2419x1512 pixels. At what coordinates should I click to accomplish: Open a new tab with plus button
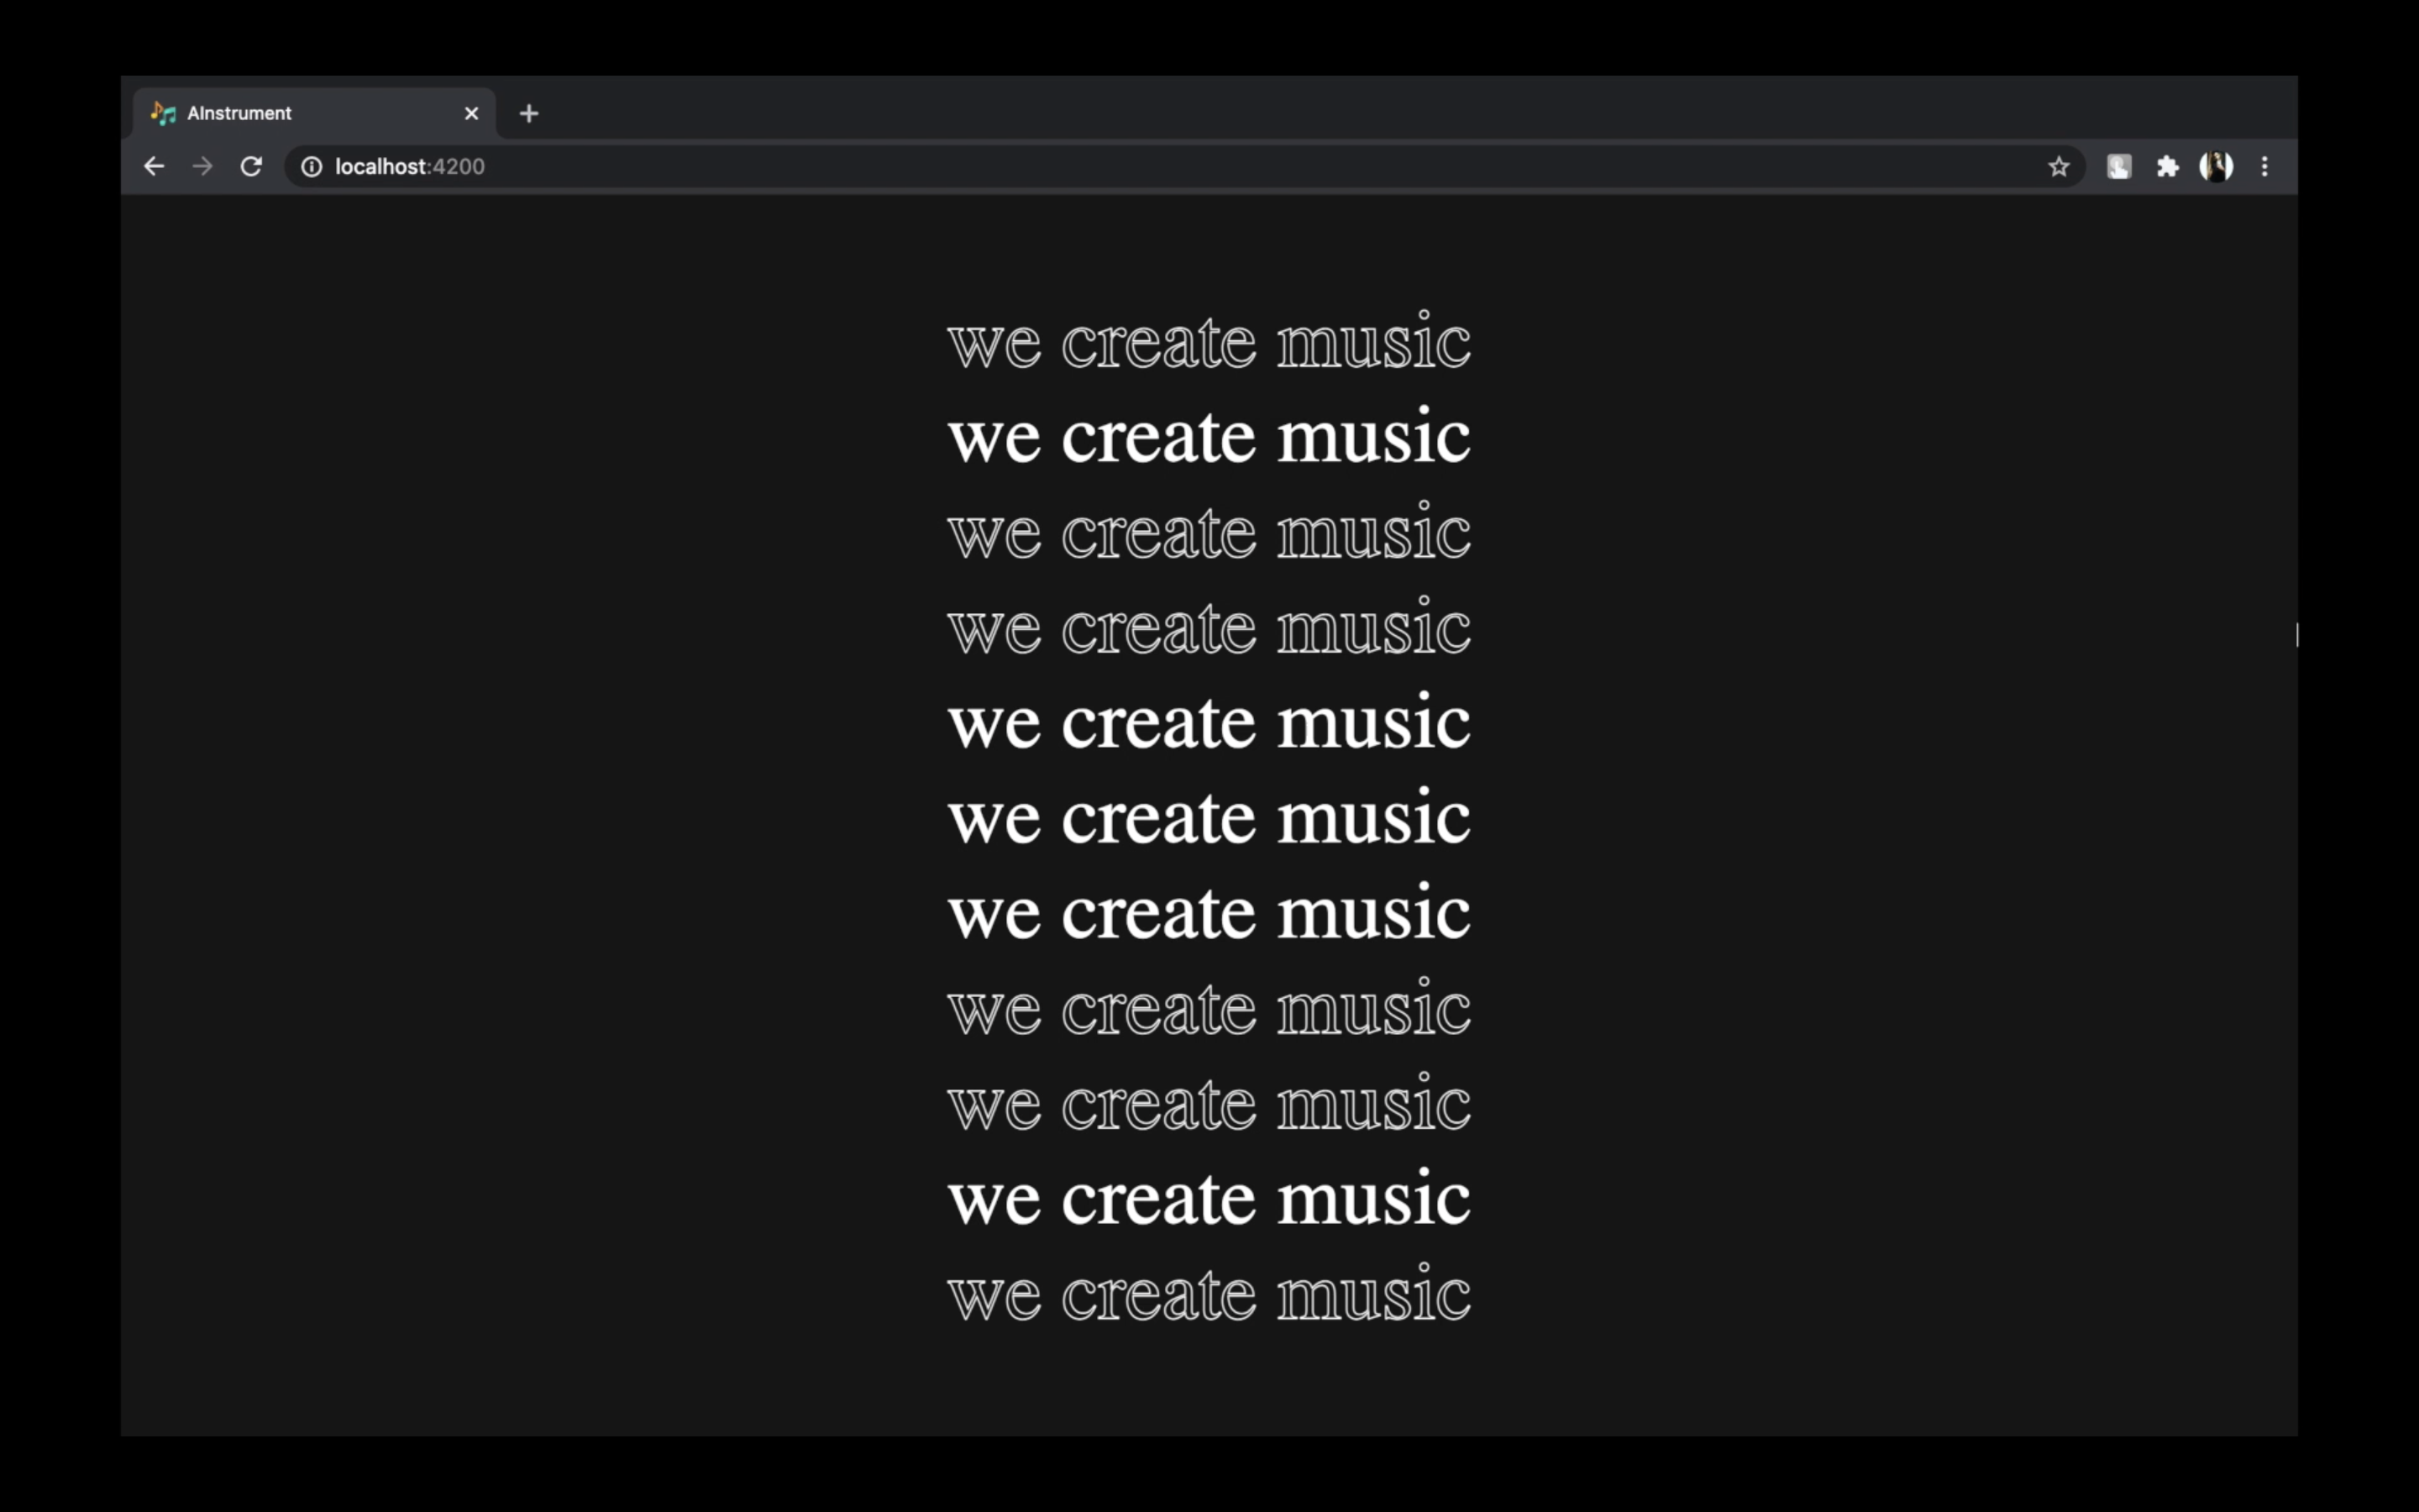529,113
